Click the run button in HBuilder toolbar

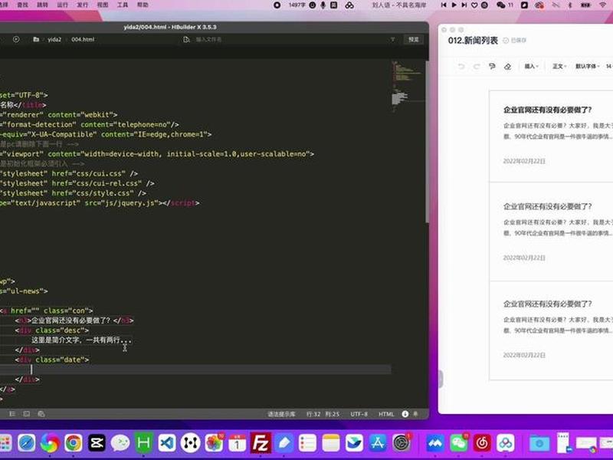coord(16,39)
